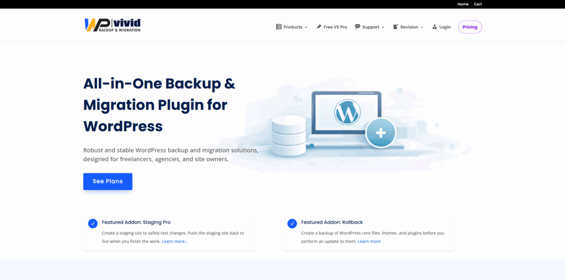
Task: Click the Support speech bubble icon
Action: point(358,26)
